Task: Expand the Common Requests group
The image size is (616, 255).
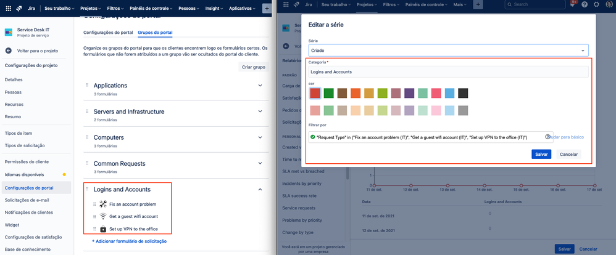Action: pyautogui.click(x=260, y=163)
